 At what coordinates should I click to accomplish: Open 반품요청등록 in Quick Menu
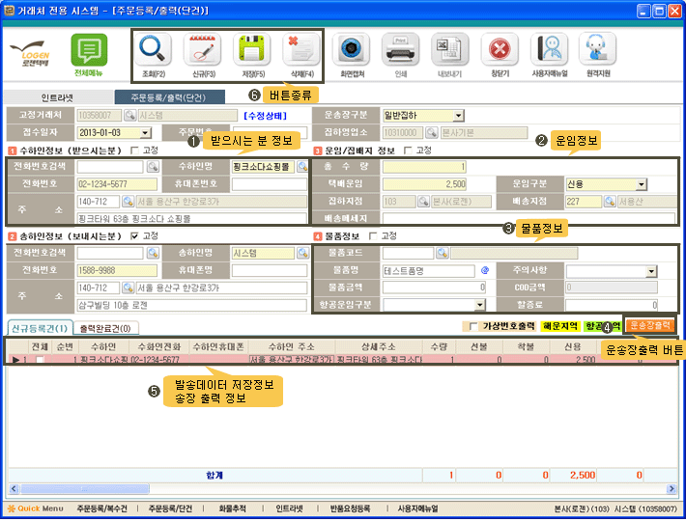coord(350,508)
